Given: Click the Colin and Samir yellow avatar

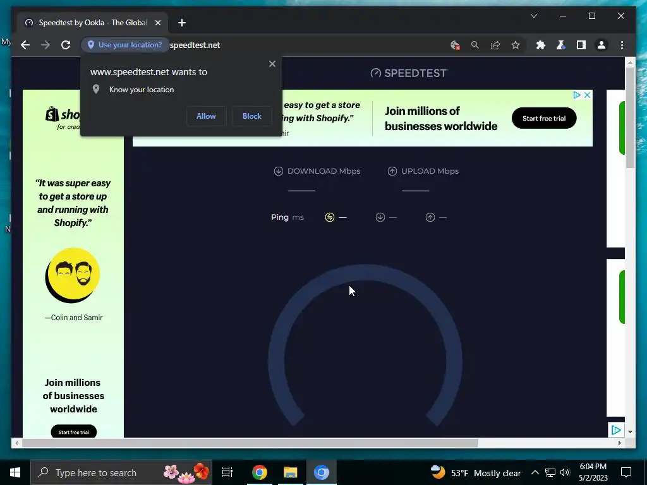Looking at the screenshot, I should click(x=73, y=275).
